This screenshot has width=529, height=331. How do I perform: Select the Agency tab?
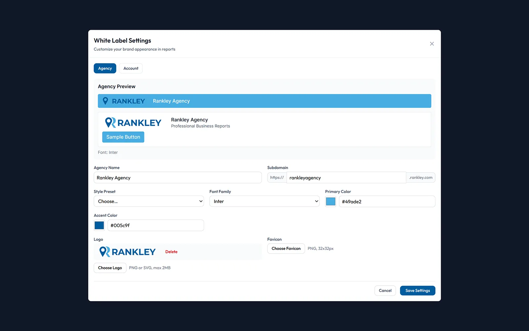[105, 68]
